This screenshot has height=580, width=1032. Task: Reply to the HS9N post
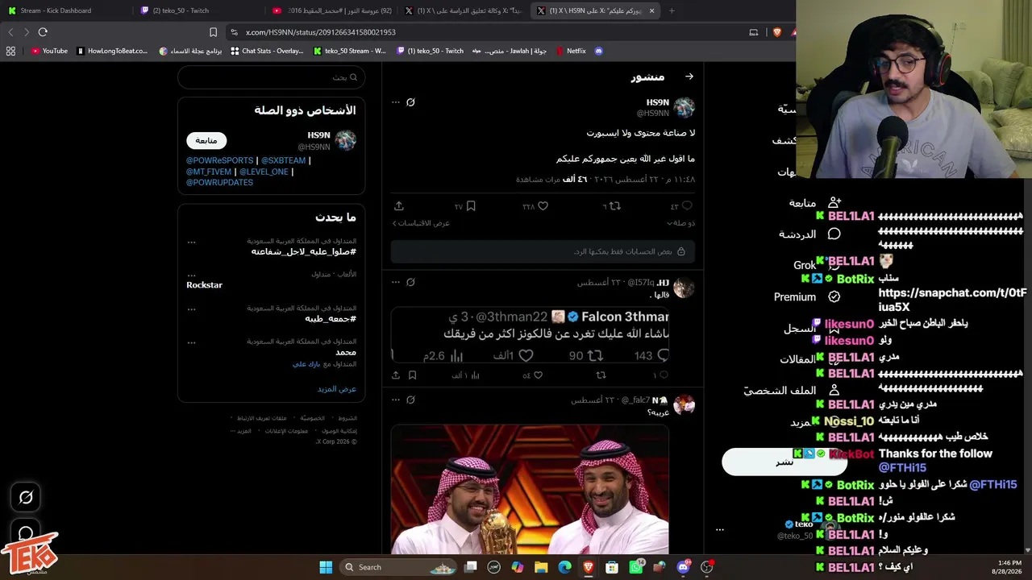click(x=687, y=206)
